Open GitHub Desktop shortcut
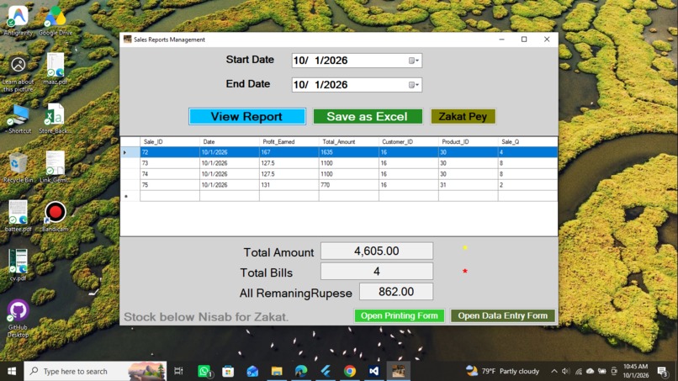The height and width of the screenshot is (381, 678). (19, 318)
